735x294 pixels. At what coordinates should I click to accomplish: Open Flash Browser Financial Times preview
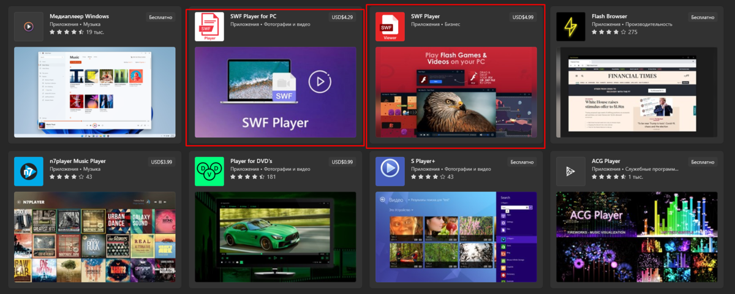pos(637,92)
